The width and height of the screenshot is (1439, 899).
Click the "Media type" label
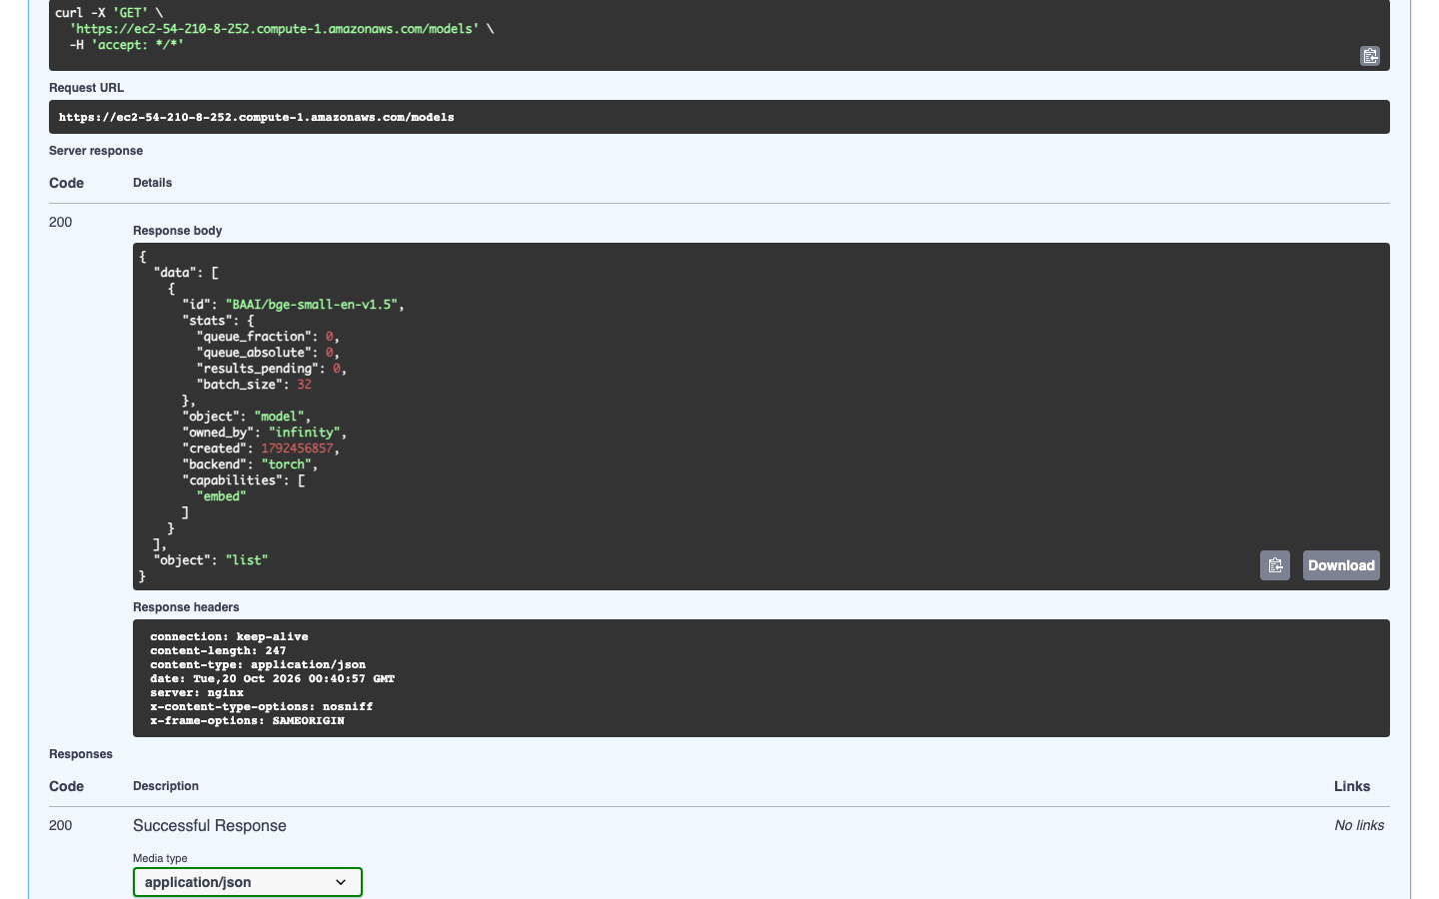[x=160, y=858]
